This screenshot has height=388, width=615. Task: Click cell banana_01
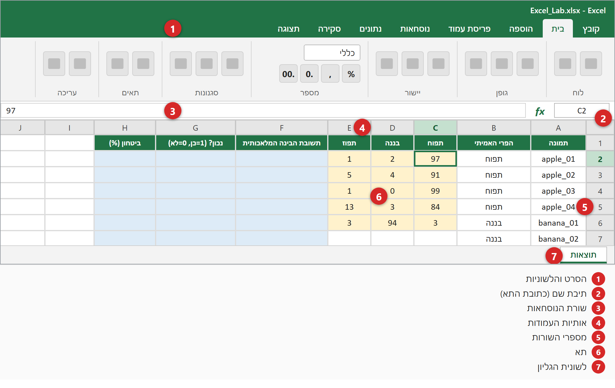point(558,223)
